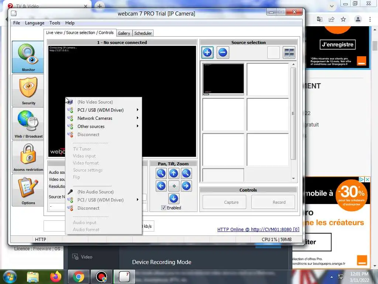378x284 pixels.
Task: Click the J'enregistre button in browser ad
Action: tap(337, 44)
